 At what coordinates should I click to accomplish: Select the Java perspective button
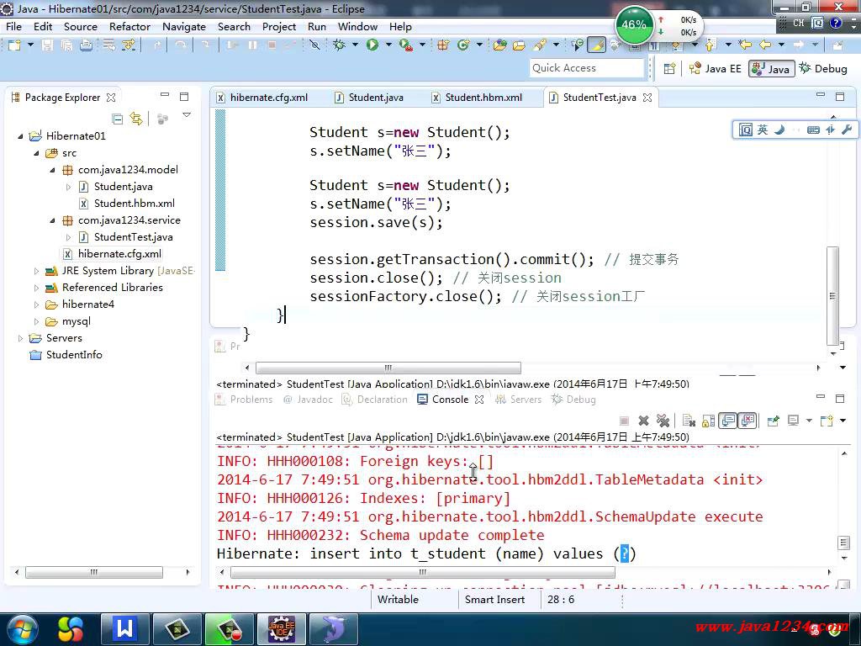[772, 69]
